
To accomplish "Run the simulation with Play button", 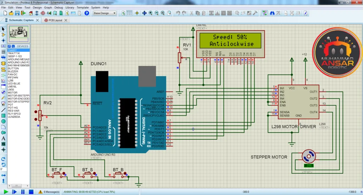I will click(x=6, y=192).
